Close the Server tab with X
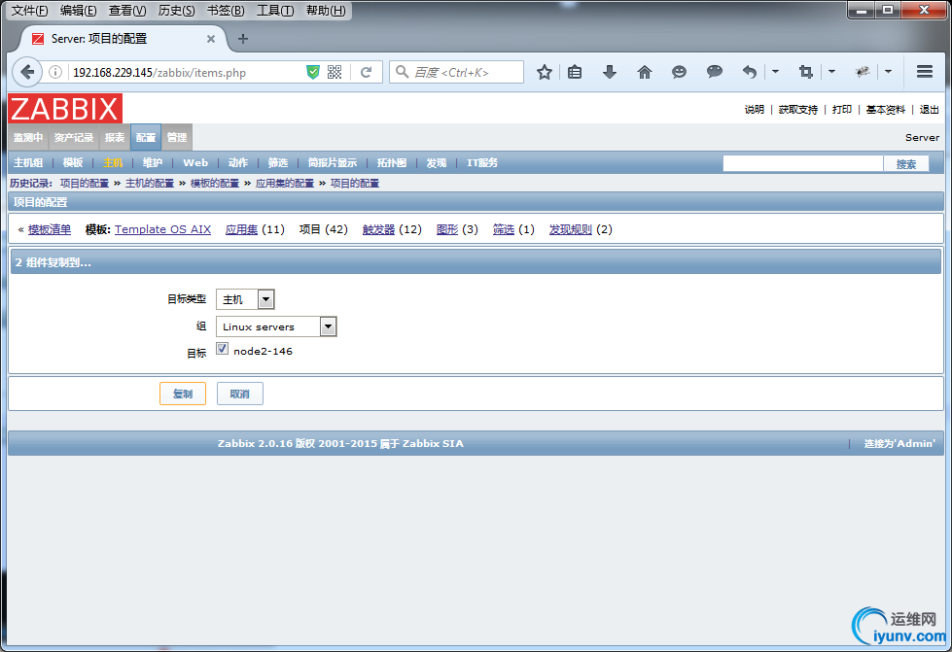Screen dimensions: 952x652 point(211,39)
